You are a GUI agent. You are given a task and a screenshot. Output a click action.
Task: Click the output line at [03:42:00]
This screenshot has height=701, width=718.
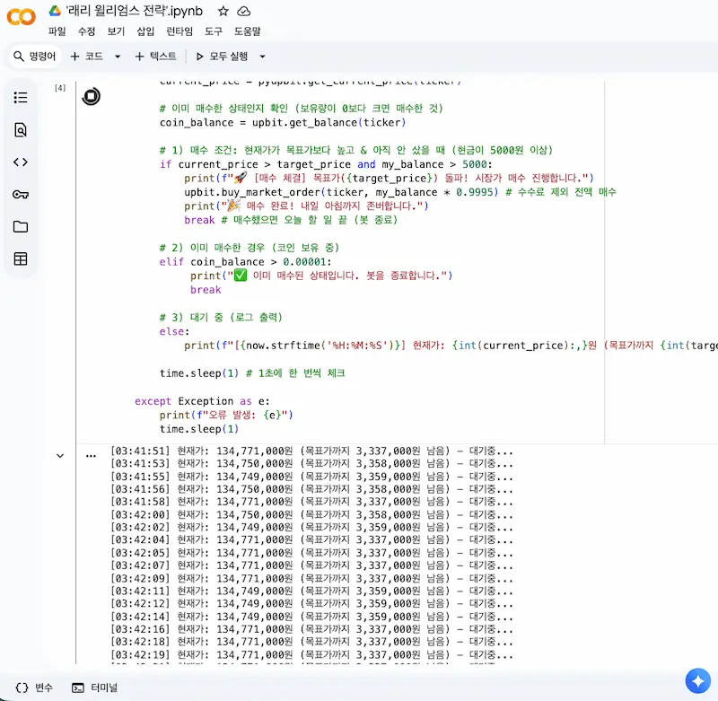311,514
